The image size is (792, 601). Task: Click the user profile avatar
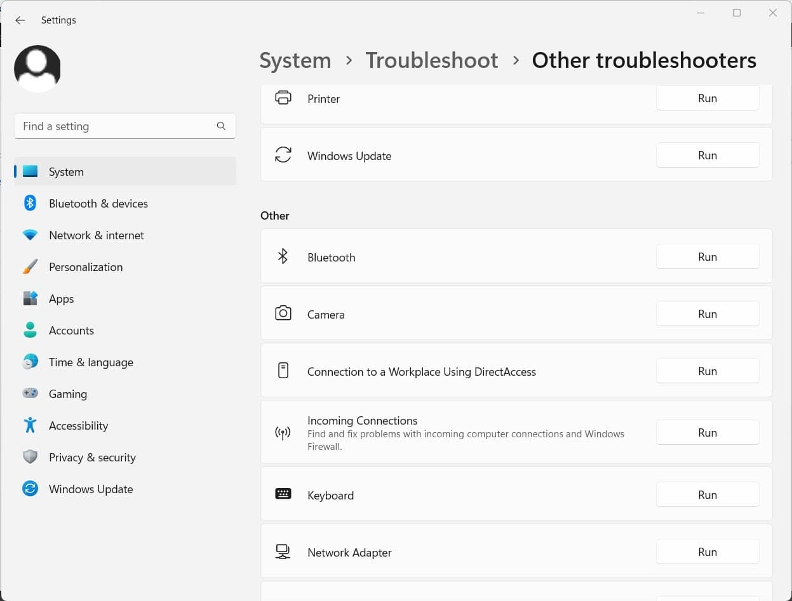[37, 69]
